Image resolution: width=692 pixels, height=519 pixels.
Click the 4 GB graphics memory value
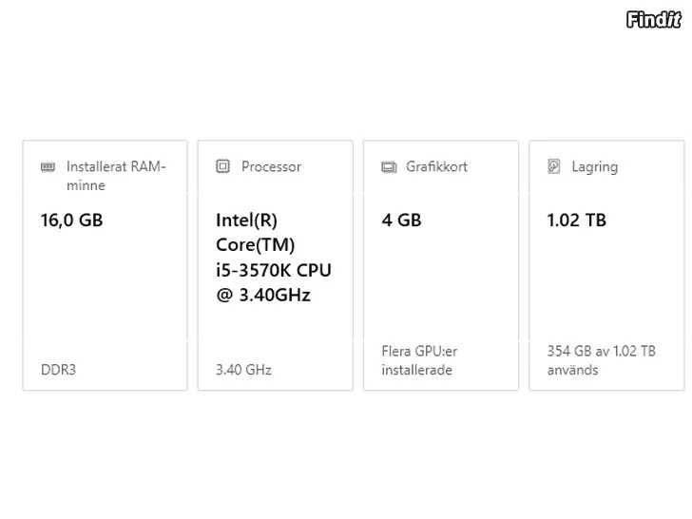point(401,220)
